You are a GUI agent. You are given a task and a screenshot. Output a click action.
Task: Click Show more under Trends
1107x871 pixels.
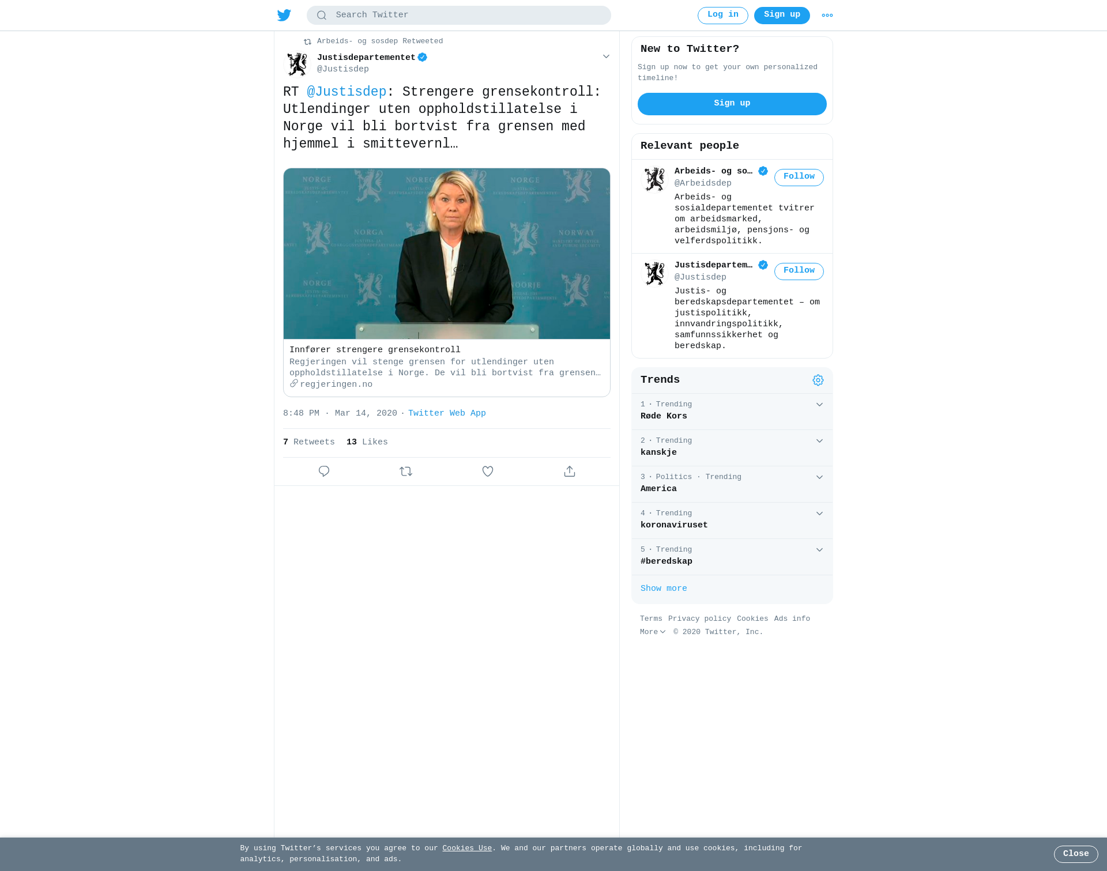(x=664, y=589)
